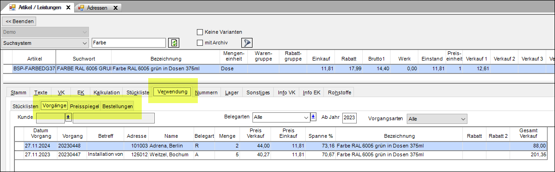The height and width of the screenshot is (172, 555).
Task: Click the Belegarten blue download arrow icon
Action: pyautogui.click(x=313, y=117)
